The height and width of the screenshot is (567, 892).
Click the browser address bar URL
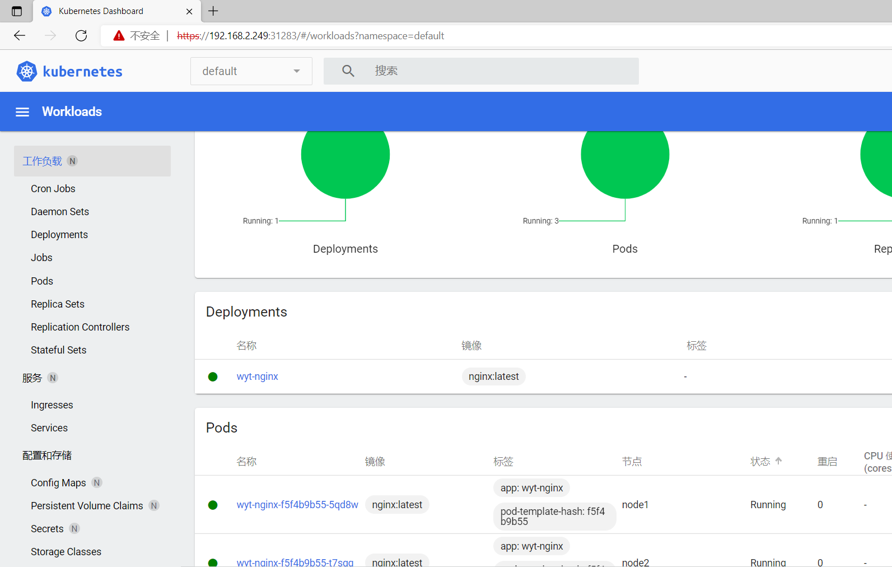tap(311, 36)
